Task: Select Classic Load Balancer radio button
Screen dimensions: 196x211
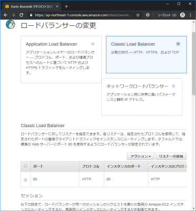Action: 178,44
